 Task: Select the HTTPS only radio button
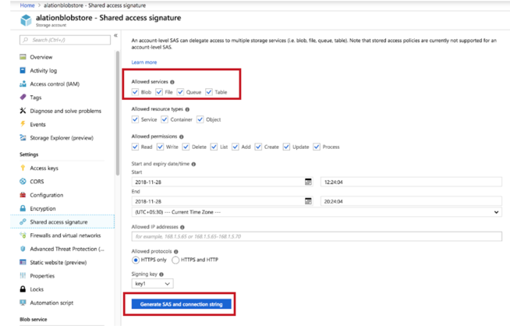[x=136, y=260]
